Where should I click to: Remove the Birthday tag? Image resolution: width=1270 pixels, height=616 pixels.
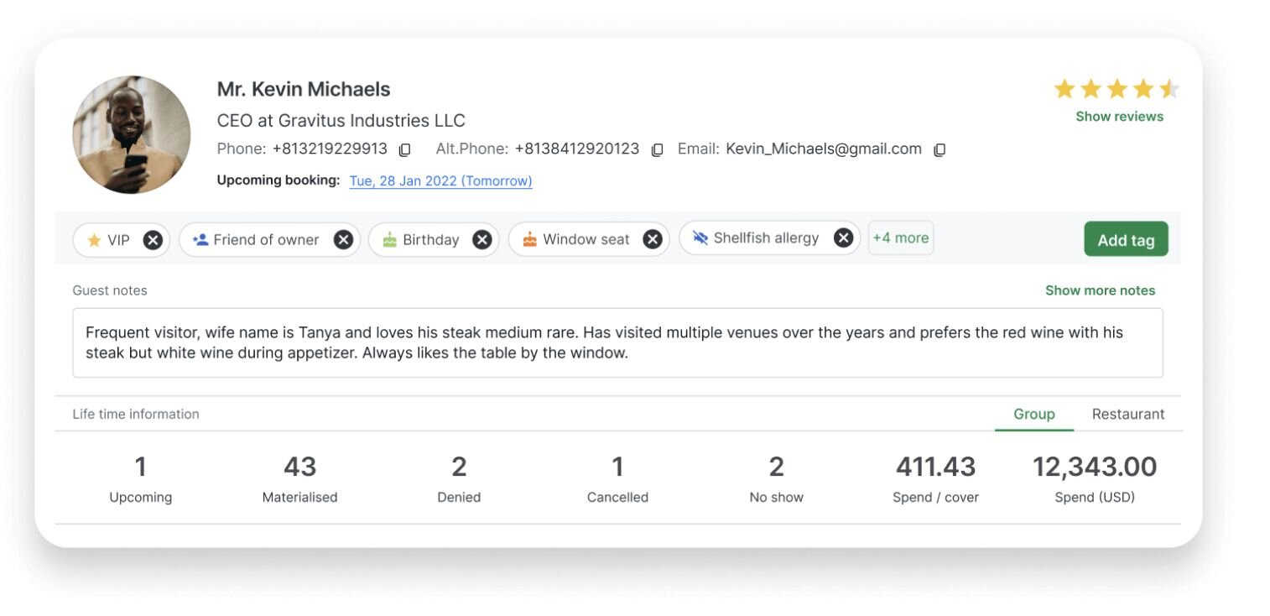481,240
